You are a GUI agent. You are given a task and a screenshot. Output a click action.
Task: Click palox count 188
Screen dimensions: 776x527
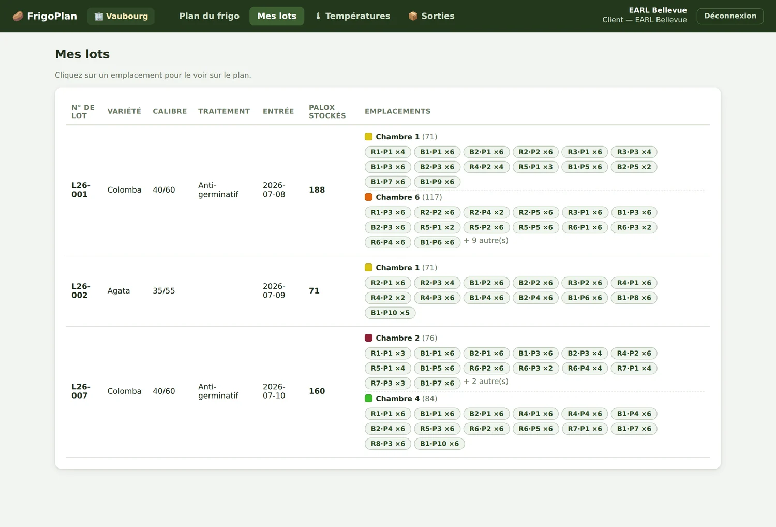coord(317,190)
